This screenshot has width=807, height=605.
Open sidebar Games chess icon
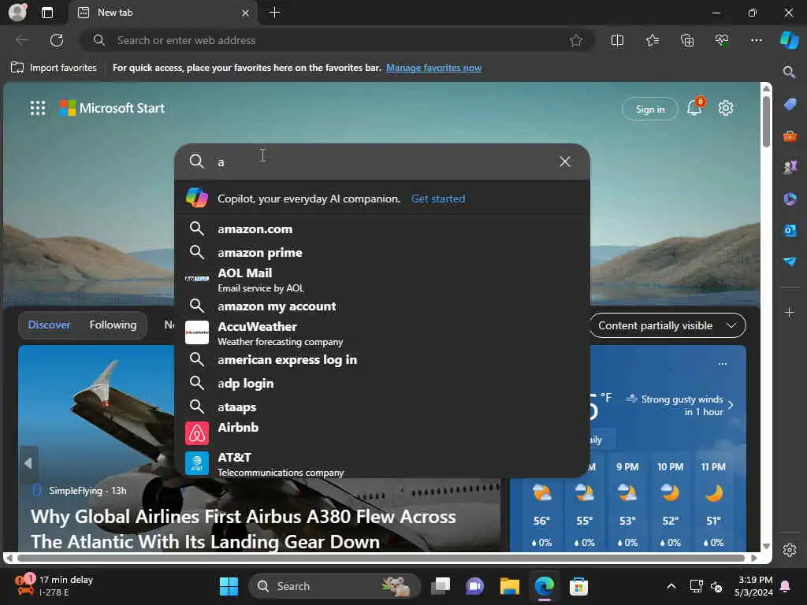[790, 167]
